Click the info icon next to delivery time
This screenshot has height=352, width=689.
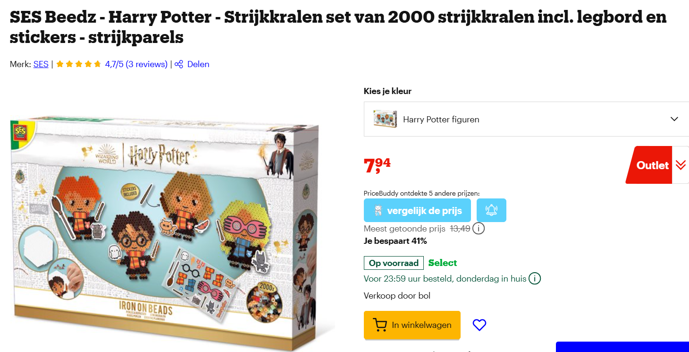tap(535, 278)
